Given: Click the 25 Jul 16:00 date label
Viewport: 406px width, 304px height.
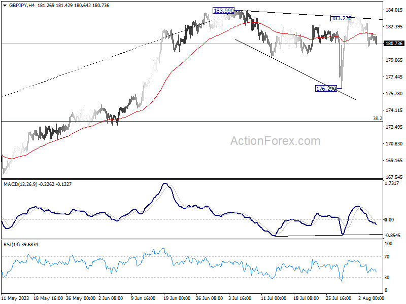Looking at the screenshot, I should (339, 298).
